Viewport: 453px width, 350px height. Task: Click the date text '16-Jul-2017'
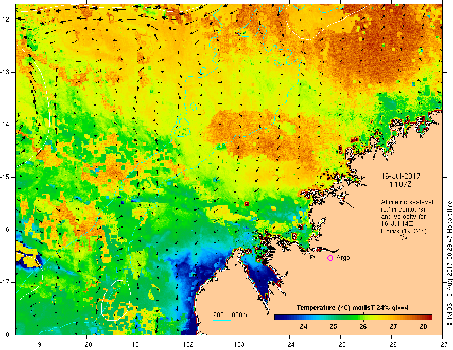[400, 176]
